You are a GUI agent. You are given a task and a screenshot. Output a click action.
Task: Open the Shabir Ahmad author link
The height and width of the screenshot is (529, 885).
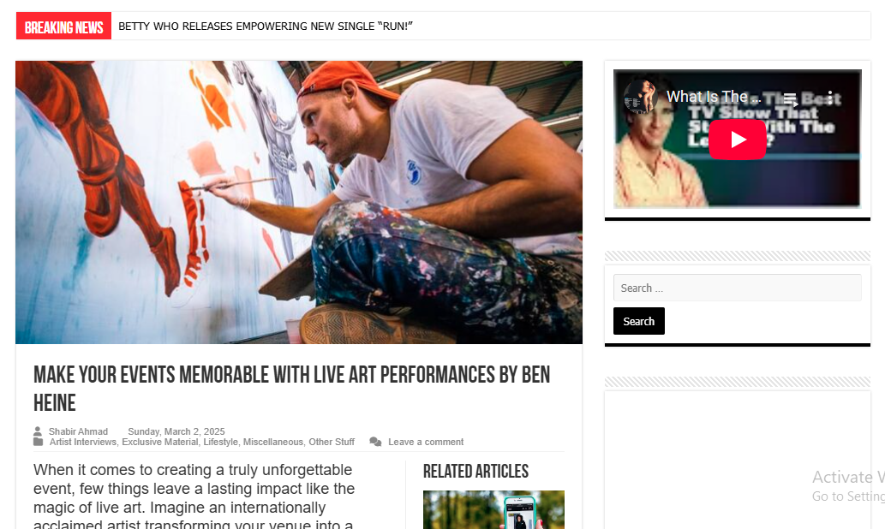pos(78,431)
